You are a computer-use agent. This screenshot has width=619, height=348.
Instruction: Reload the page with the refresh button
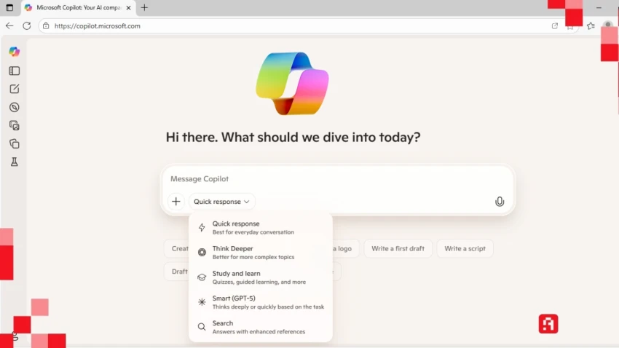pyautogui.click(x=27, y=25)
